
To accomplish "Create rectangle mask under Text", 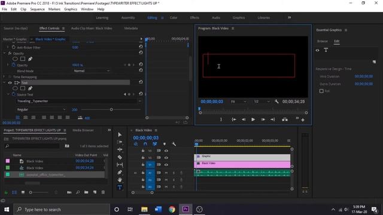I will click(x=23, y=88).
